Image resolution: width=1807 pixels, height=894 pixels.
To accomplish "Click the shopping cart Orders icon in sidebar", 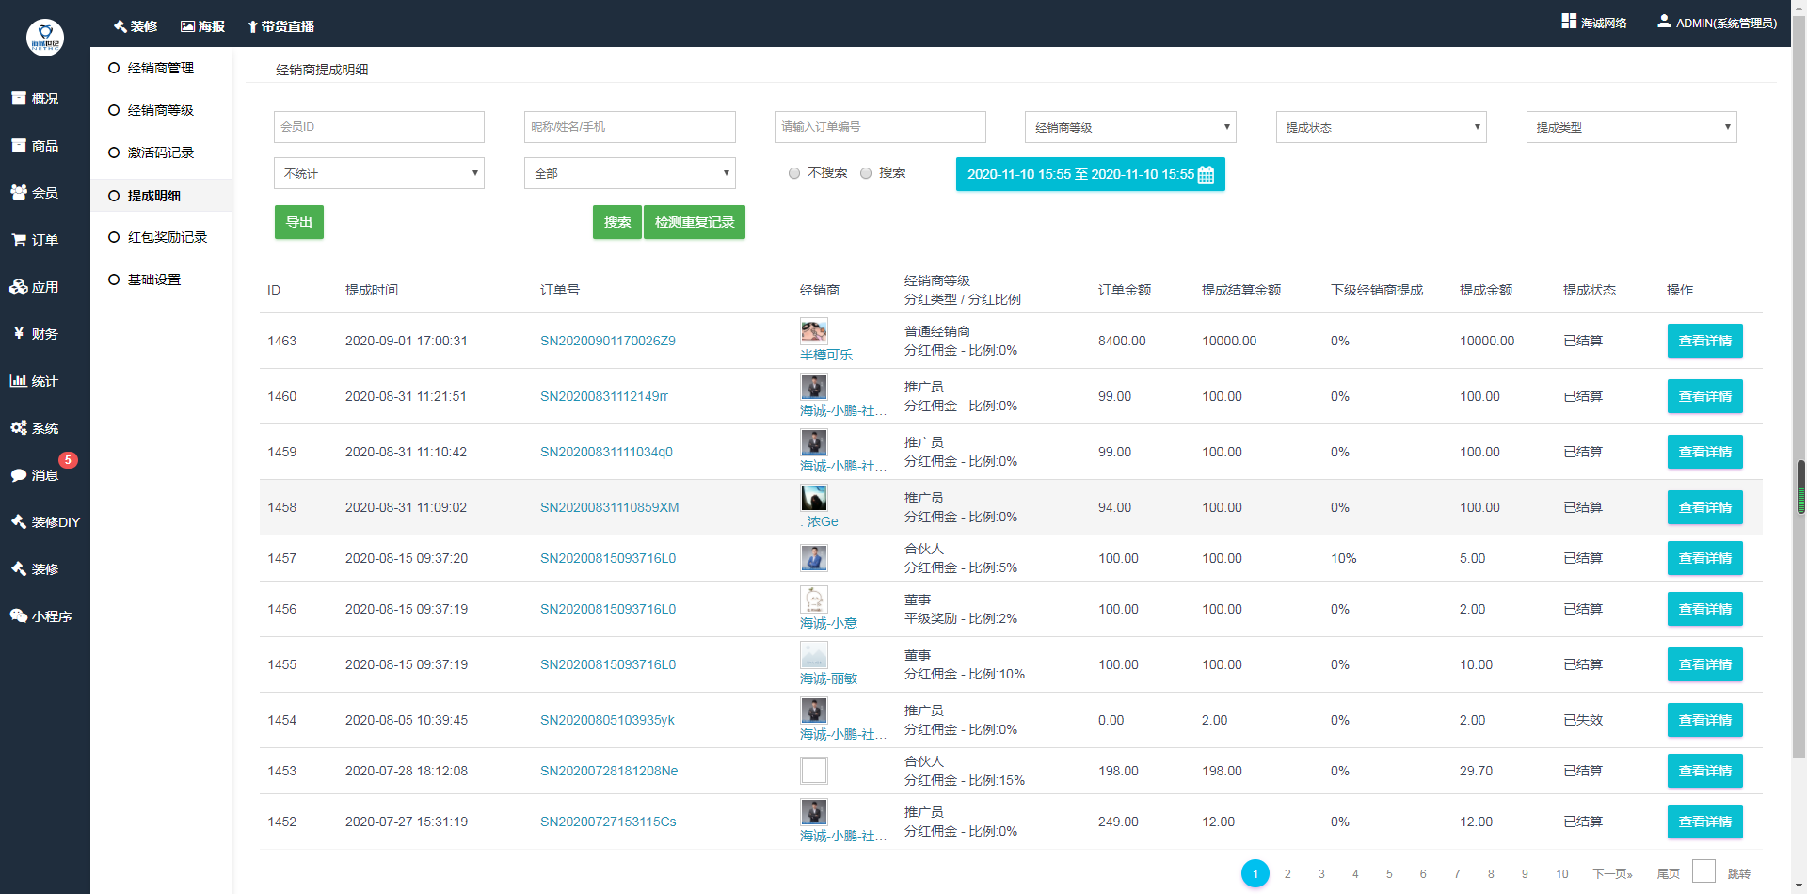I will coord(19,240).
